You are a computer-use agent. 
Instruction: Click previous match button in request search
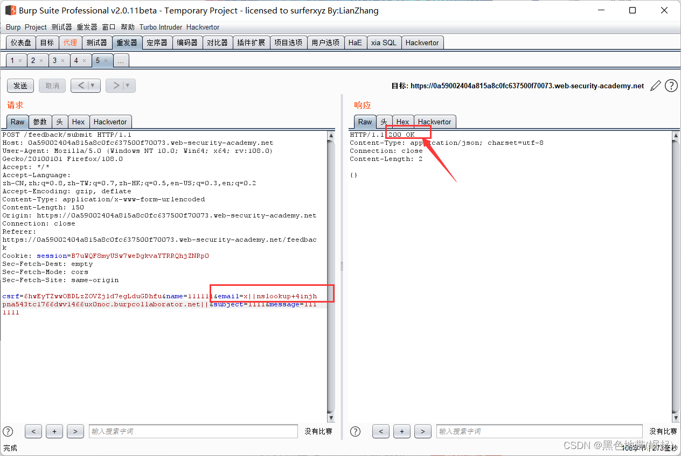pos(33,431)
